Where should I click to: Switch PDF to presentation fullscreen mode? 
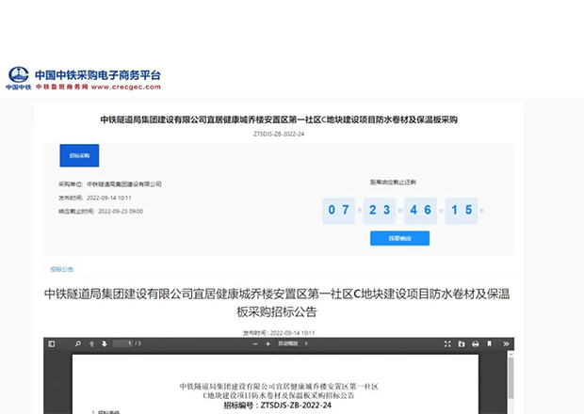447,344
